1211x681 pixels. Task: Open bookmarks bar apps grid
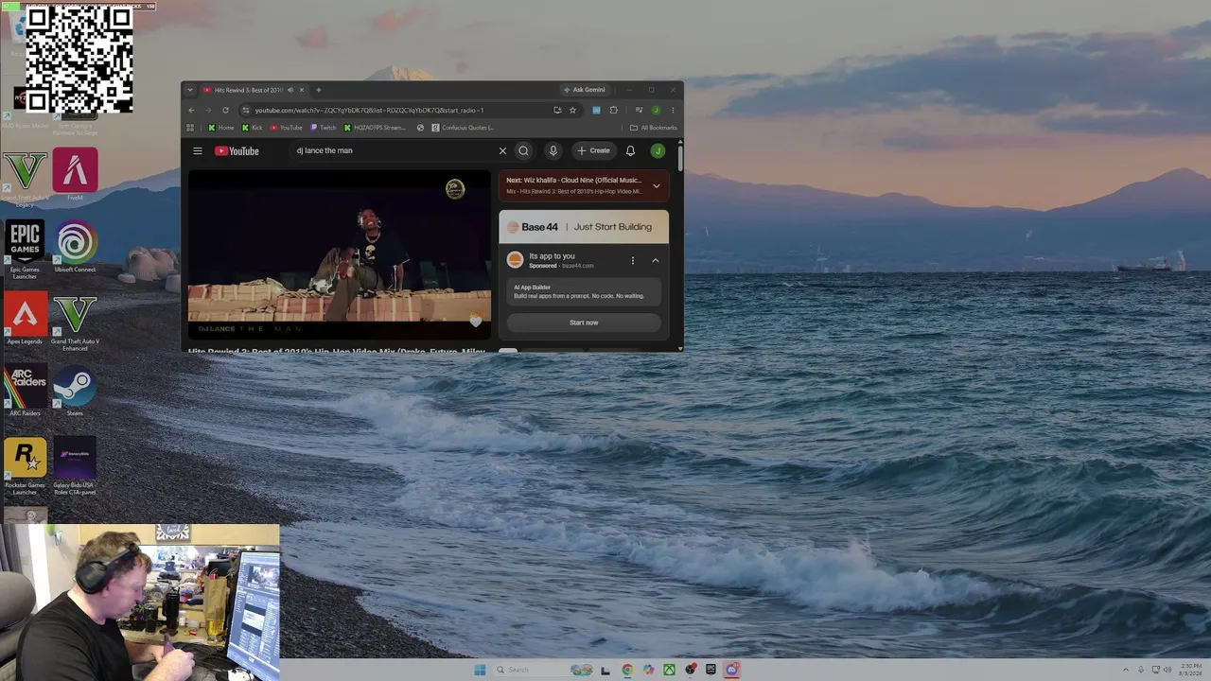click(x=190, y=128)
